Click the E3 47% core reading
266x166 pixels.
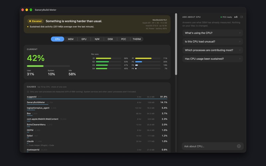click(x=126, y=65)
